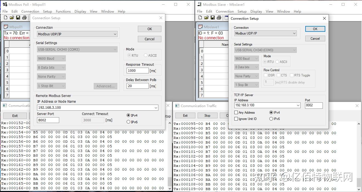
Task: Click Stop in the Communication Traffic window
Action: pos(207,115)
